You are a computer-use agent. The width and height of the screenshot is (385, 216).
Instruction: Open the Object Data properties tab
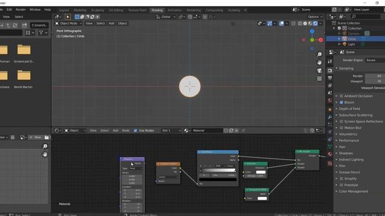click(330, 146)
